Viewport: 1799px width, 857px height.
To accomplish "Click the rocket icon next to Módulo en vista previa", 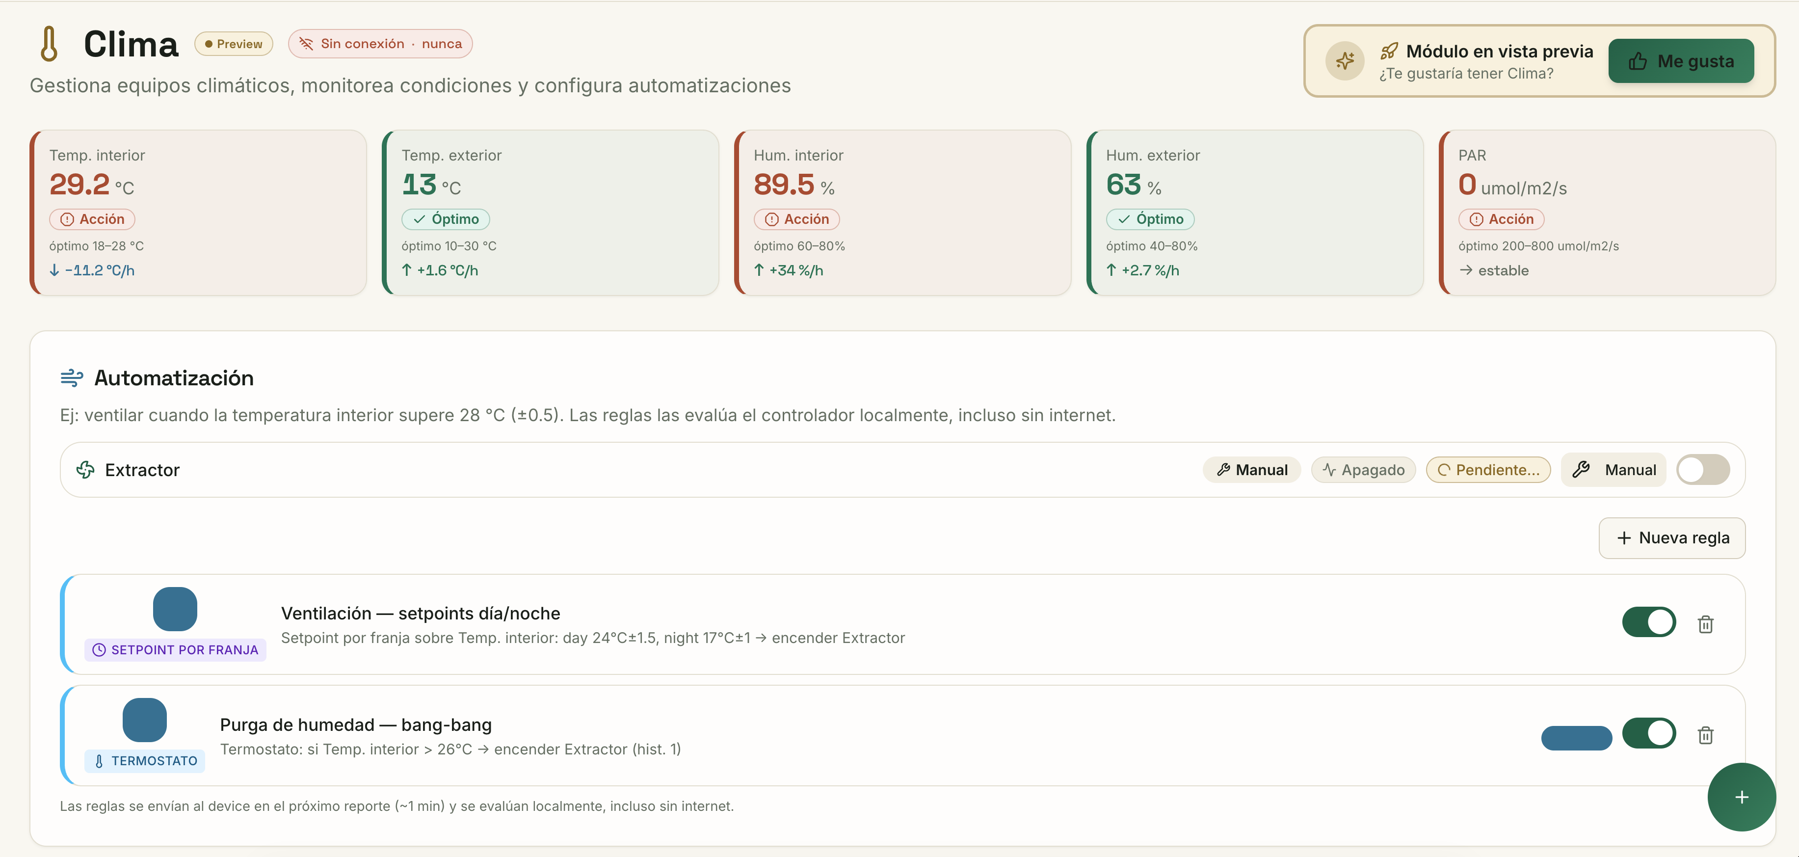I will 1389,51.
